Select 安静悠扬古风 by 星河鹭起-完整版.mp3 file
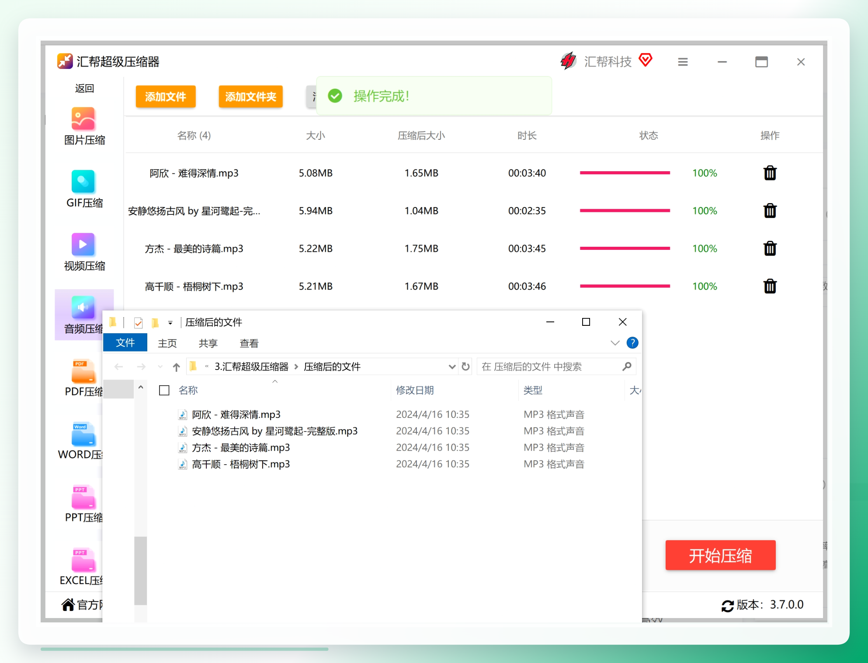 274,431
